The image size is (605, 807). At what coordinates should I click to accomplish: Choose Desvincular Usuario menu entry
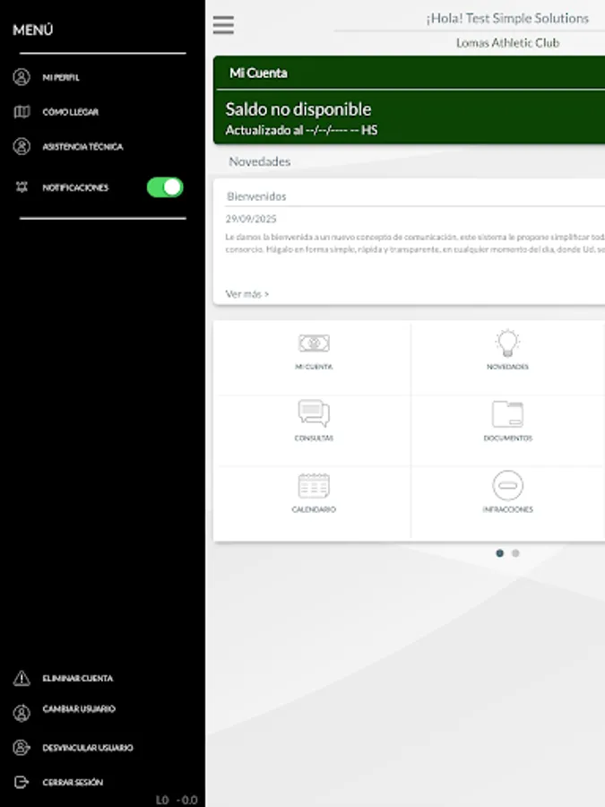click(x=88, y=747)
